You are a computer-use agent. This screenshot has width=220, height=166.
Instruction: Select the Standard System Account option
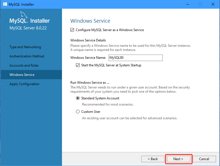78,98
